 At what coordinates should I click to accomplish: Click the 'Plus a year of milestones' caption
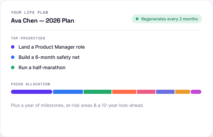pyautogui.click(x=77, y=105)
